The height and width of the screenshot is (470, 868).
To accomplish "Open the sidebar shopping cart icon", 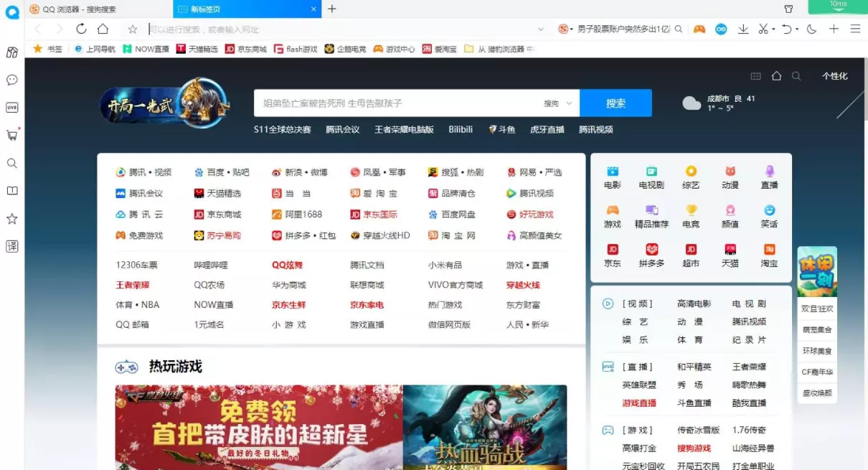I will pos(11,135).
